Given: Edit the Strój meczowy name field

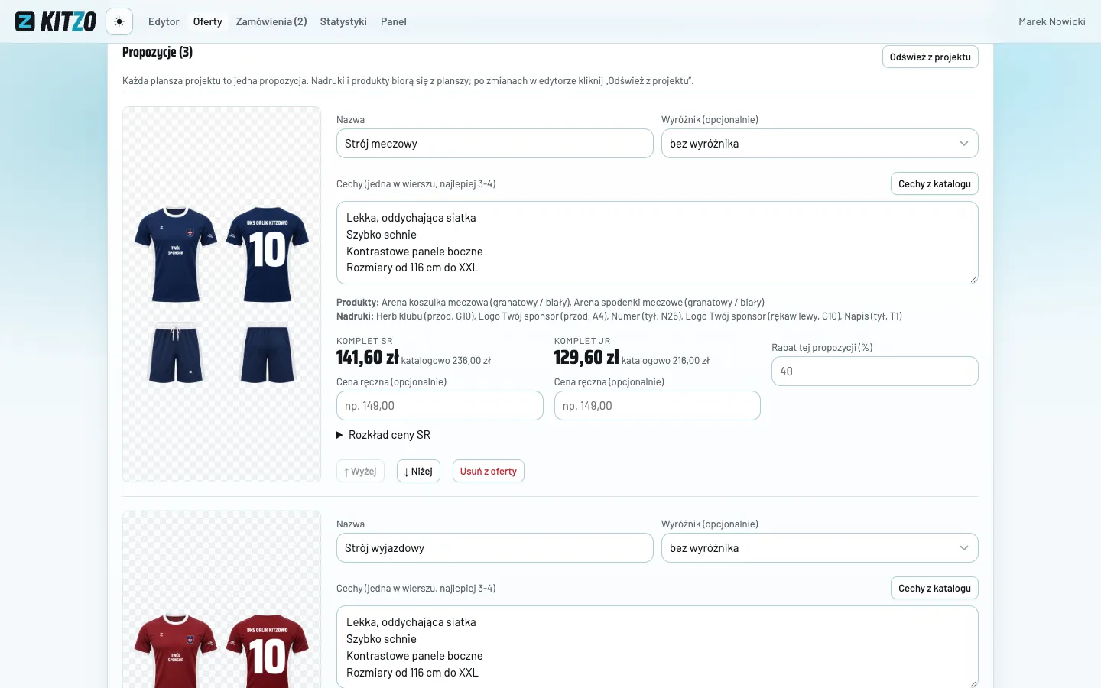Looking at the screenshot, I should (495, 144).
